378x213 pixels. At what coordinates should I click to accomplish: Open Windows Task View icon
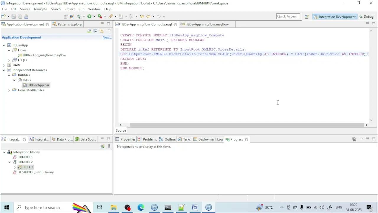pos(100,207)
